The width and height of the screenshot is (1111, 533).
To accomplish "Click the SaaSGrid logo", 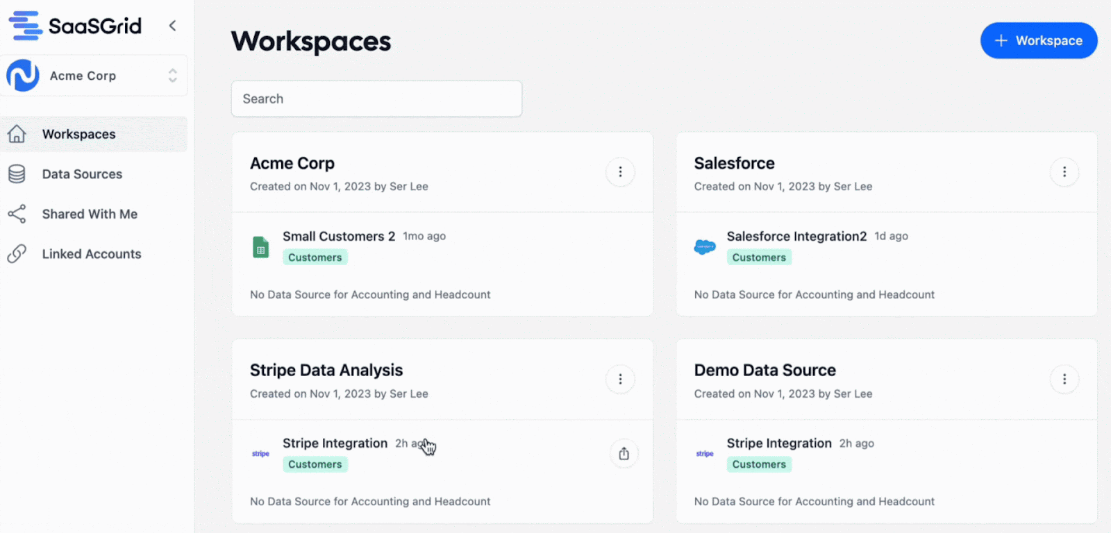I will tap(75, 26).
